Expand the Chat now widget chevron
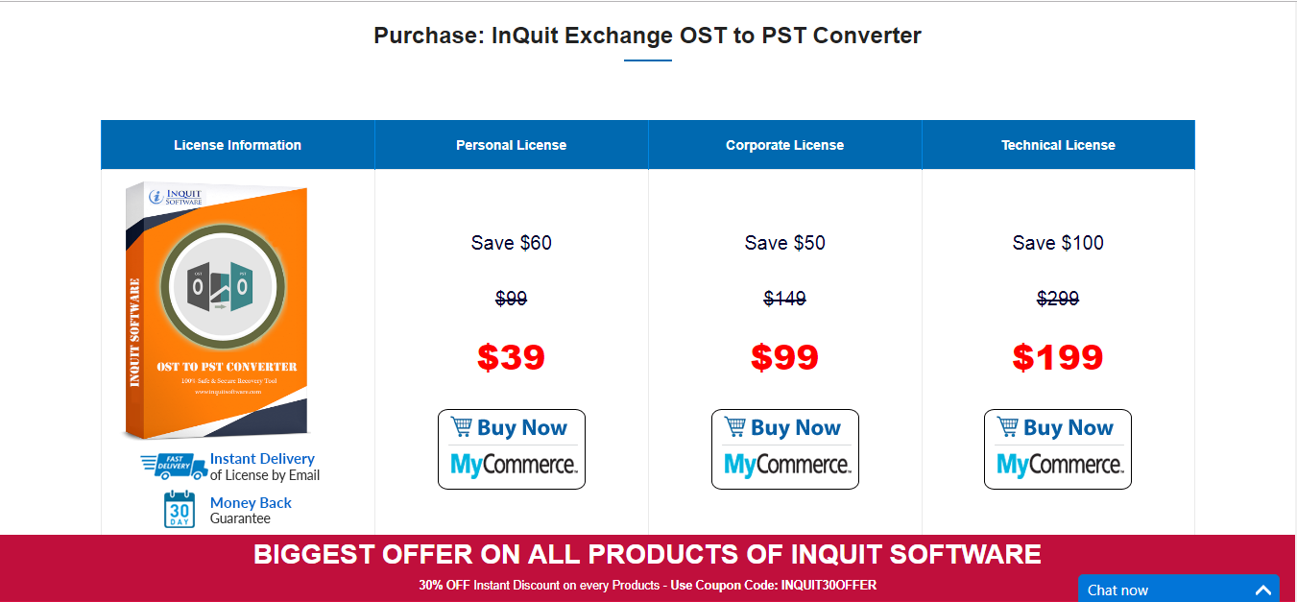1297x602 pixels. click(1262, 590)
